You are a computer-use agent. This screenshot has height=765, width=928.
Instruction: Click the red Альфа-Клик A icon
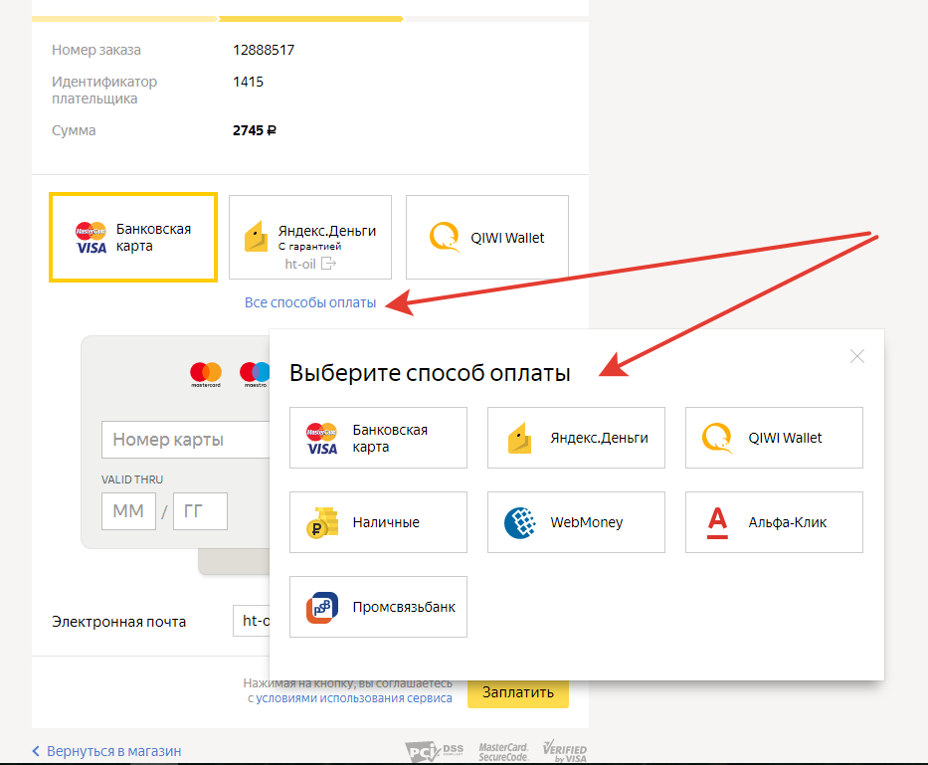(x=717, y=523)
